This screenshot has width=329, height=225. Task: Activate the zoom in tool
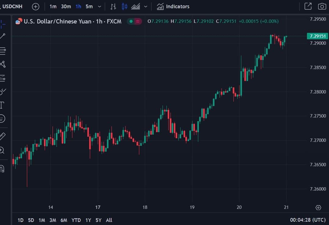pos(2,150)
